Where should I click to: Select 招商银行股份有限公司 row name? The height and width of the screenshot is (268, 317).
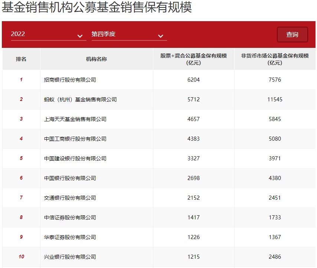click(x=70, y=80)
